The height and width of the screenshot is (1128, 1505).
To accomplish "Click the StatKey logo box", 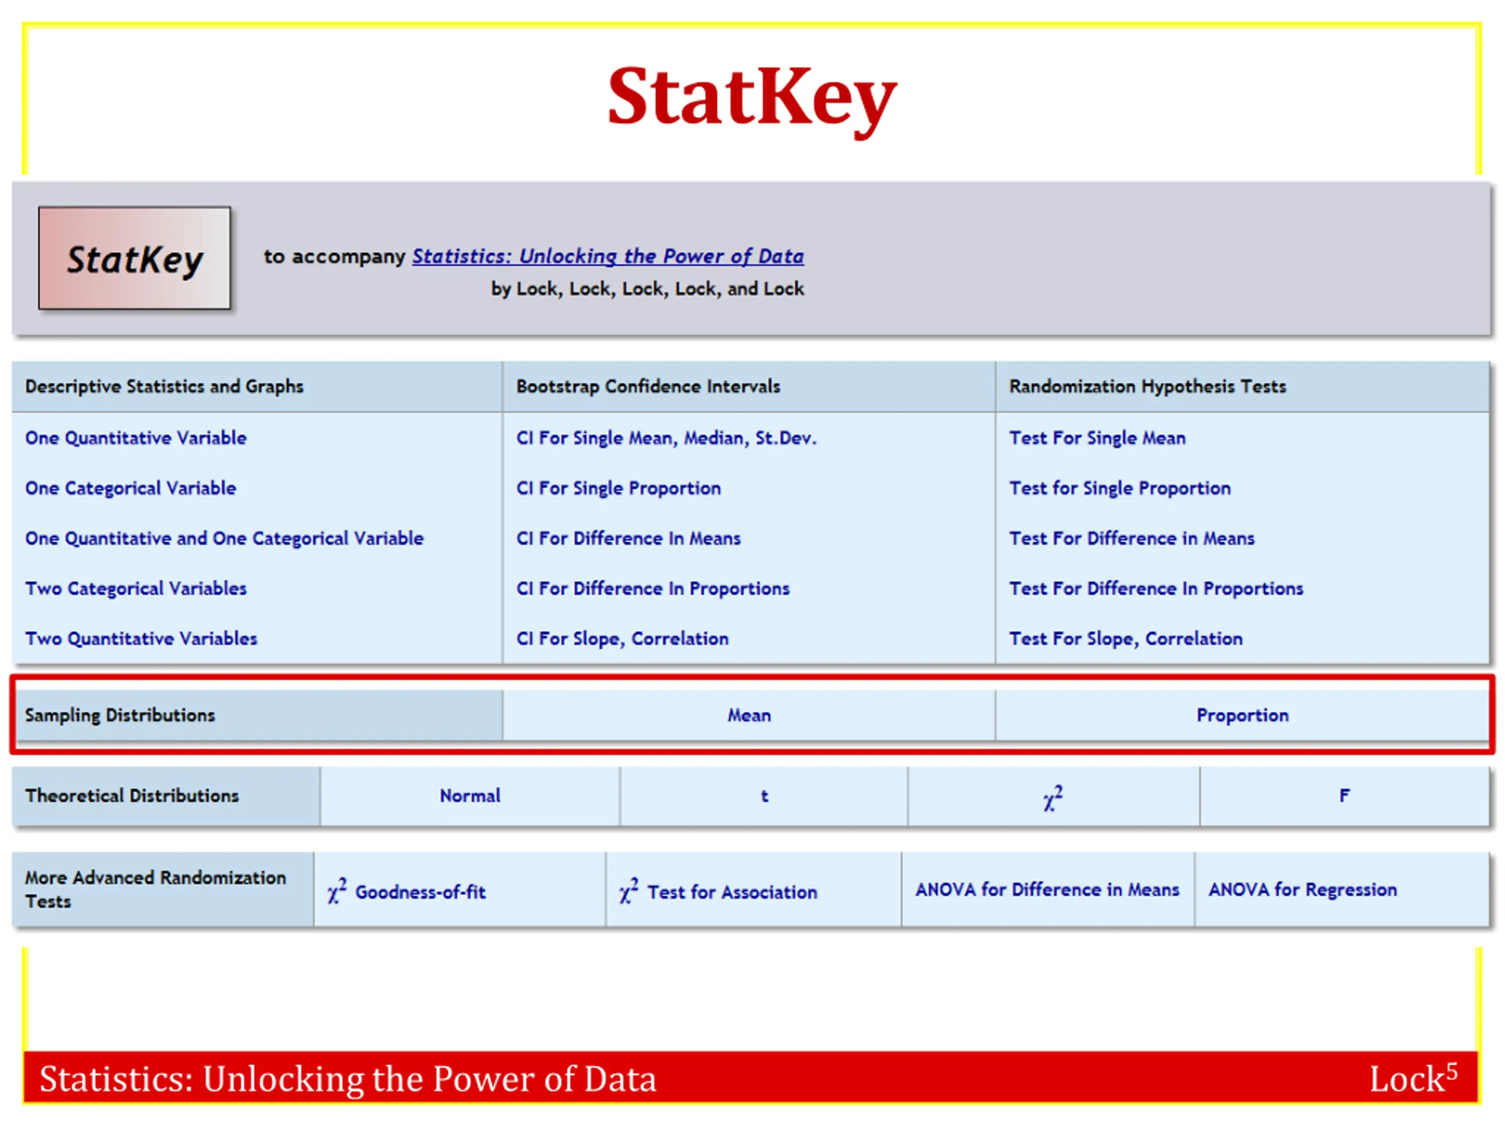I will coord(134,258).
